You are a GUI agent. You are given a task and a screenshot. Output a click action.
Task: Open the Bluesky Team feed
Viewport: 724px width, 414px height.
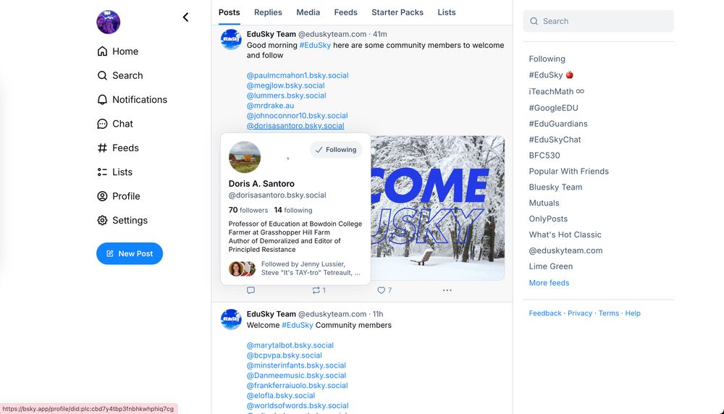[555, 187]
